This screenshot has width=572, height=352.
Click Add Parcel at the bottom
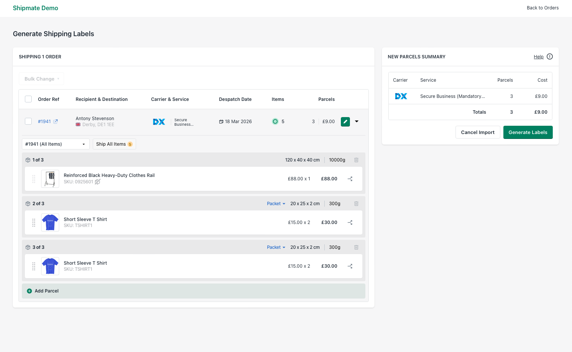pos(43,291)
